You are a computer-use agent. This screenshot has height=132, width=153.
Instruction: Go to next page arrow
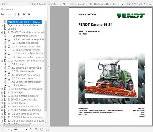[x=31, y=129]
